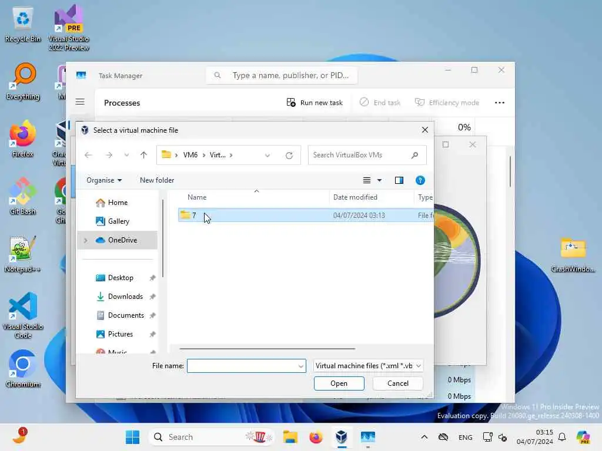Click the file list horizontal scrollbar
The width and height of the screenshot is (602, 451).
click(x=267, y=349)
